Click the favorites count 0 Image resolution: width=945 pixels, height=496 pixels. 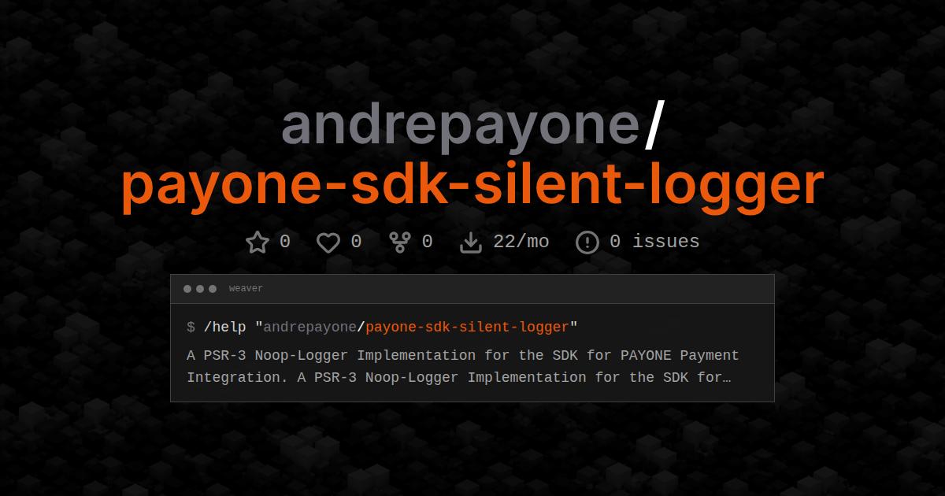pyautogui.click(x=356, y=242)
